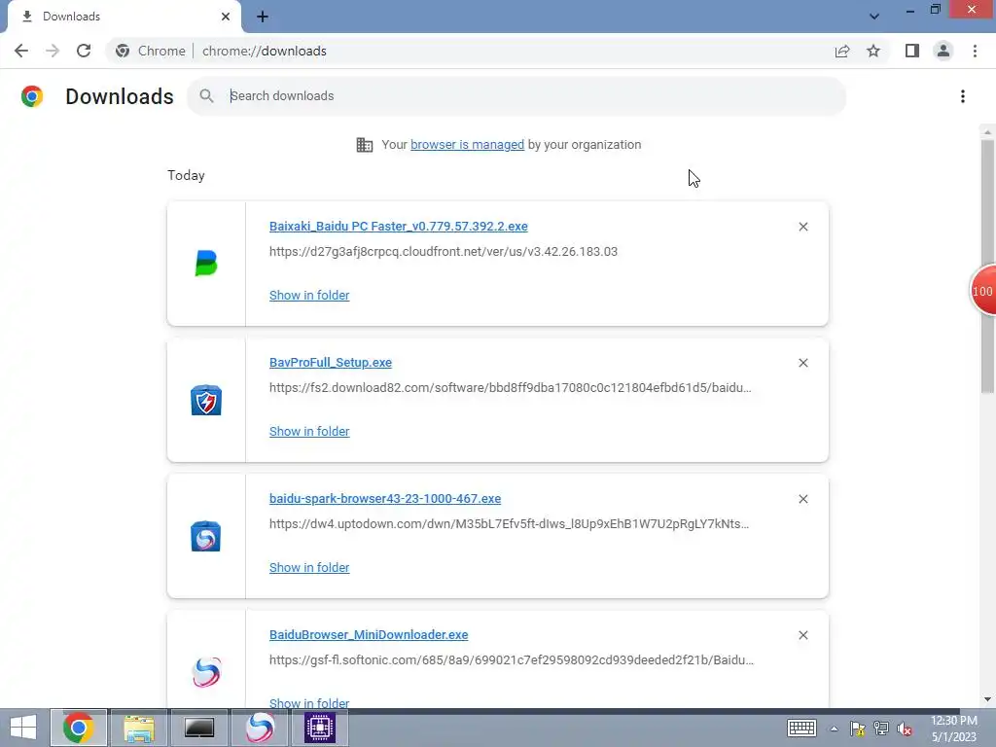Click the scrollbar up arrow
This screenshot has width=996, height=747.
[987, 132]
